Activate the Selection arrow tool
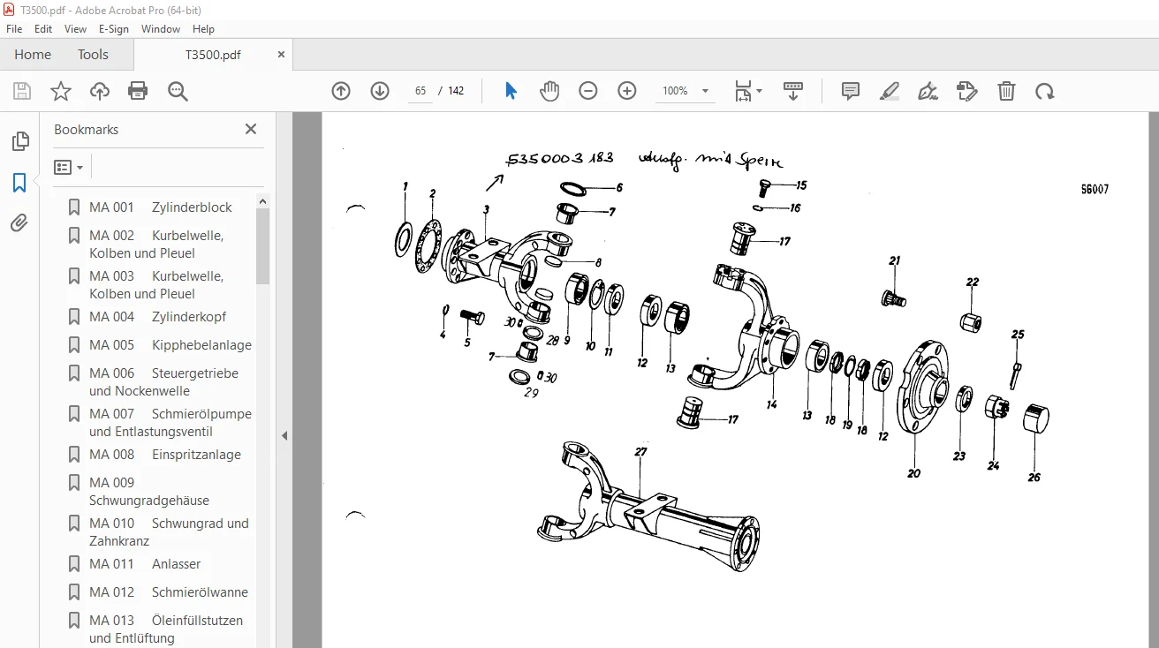 pyautogui.click(x=511, y=91)
